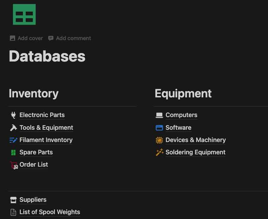Click the green table page icon
The width and height of the screenshot is (268, 219).
click(24, 14)
